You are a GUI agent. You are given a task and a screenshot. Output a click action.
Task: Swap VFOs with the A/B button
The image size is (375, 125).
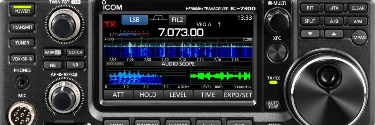(x=334, y=21)
